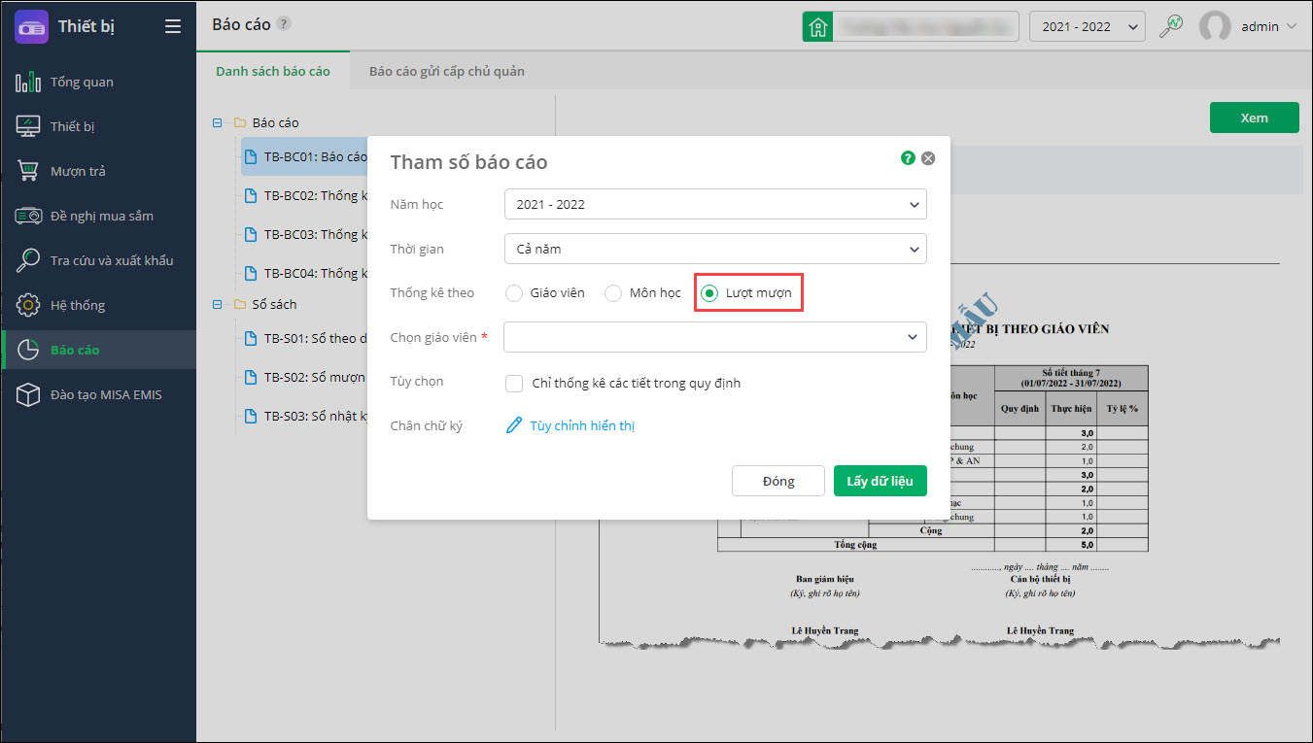Click the Đóng button
1313x743 pixels.
coord(778,481)
